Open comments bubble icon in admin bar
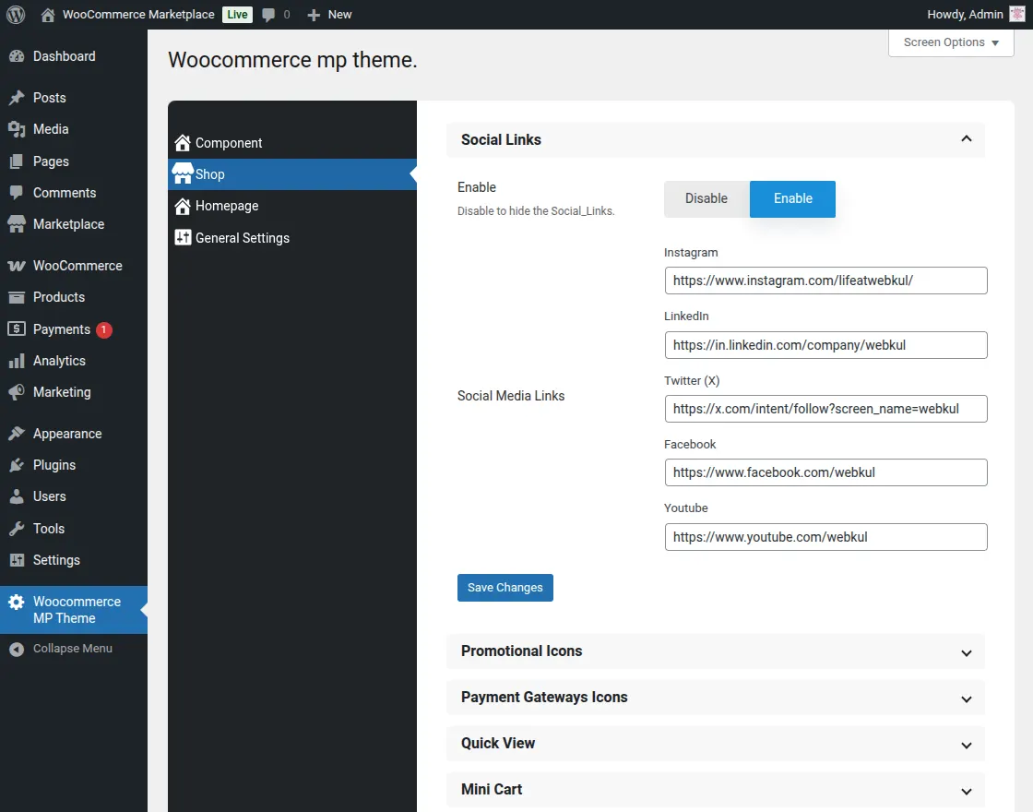1033x812 pixels. point(268,15)
